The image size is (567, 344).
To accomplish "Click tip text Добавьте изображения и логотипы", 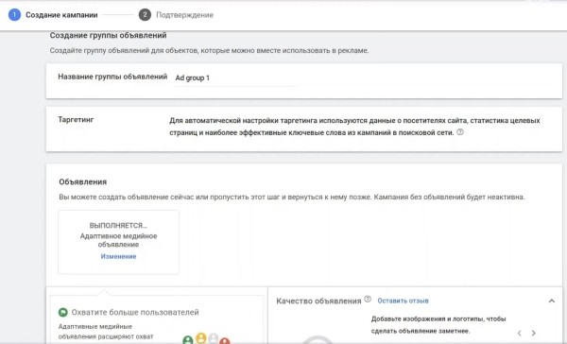I will pyautogui.click(x=438, y=325).
